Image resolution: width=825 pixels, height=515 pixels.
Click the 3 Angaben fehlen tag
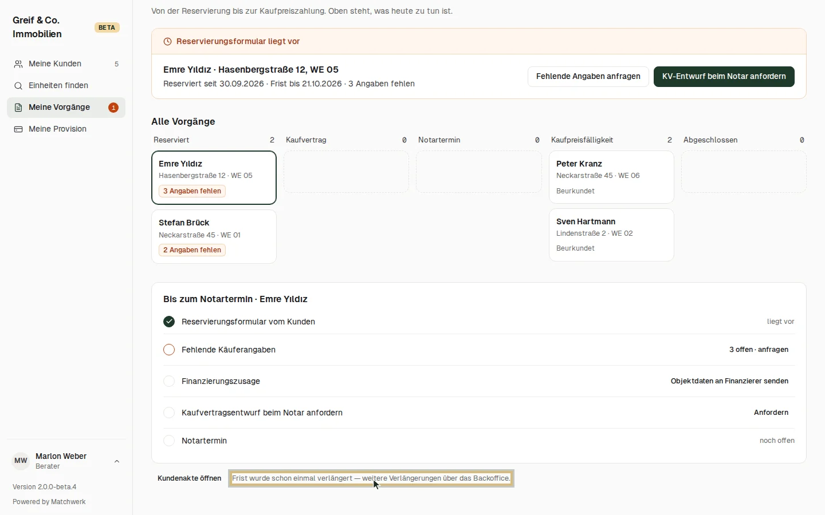pyautogui.click(x=192, y=191)
